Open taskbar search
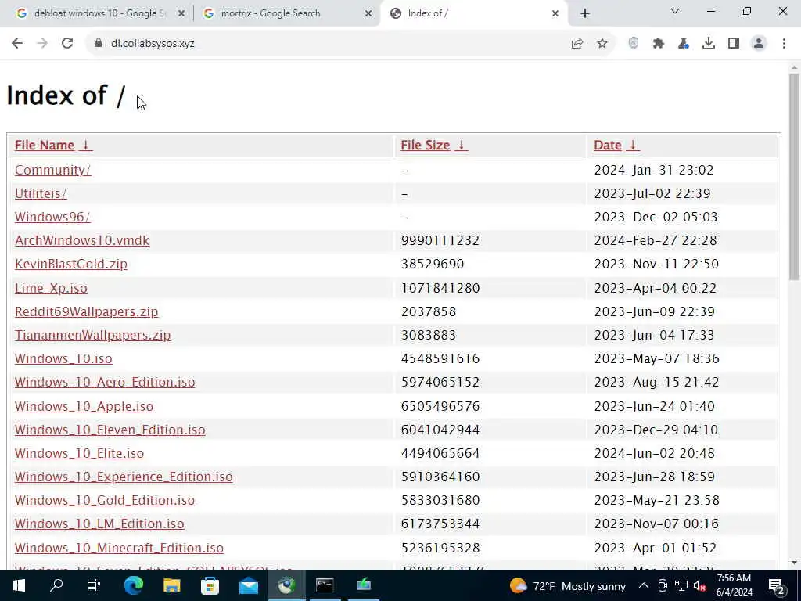The width and height of the screenshot is (801, 601). pos(56,585)
